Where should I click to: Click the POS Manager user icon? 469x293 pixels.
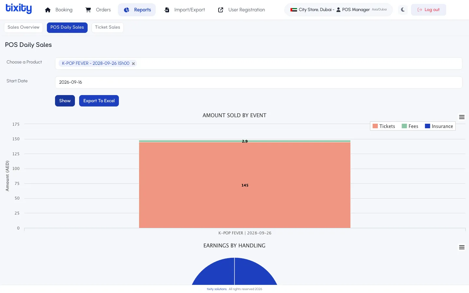coord(338,10)
